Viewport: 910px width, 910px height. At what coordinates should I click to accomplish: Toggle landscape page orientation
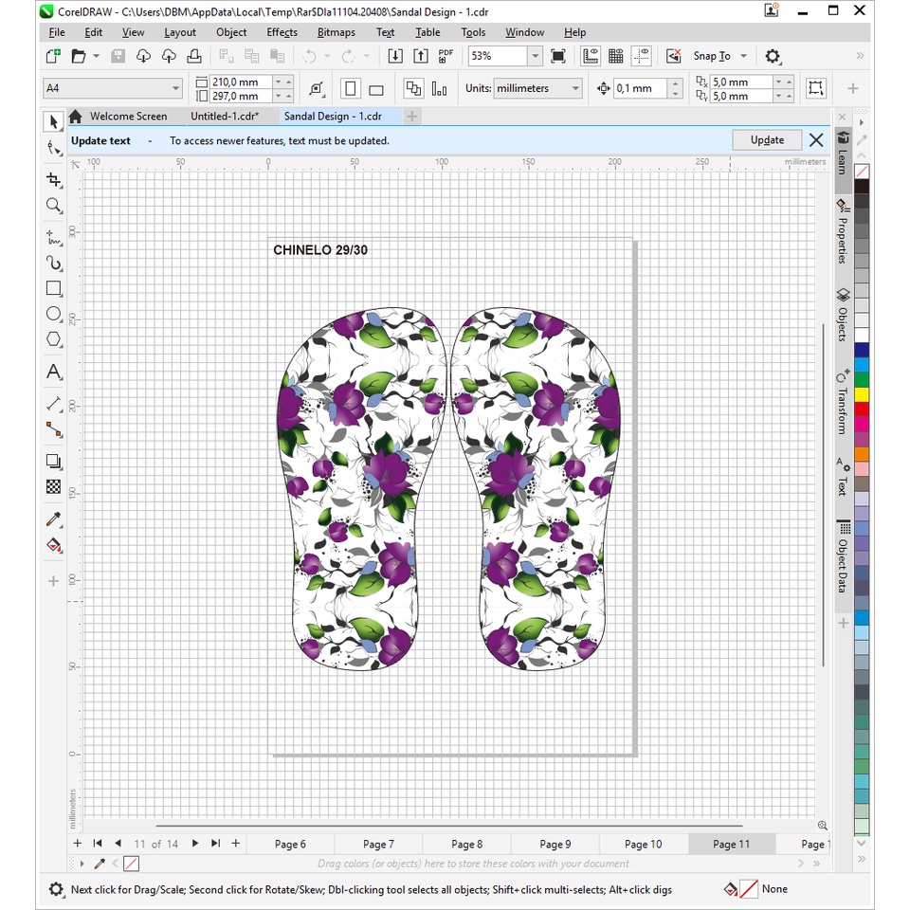point(376,89)
